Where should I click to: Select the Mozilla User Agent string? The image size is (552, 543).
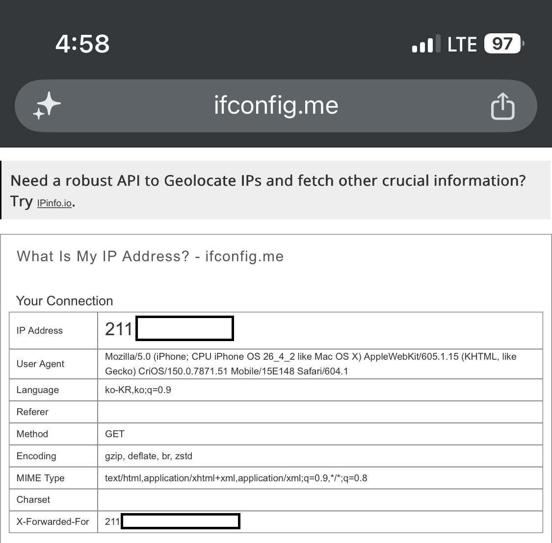click(x=311, y=364)
